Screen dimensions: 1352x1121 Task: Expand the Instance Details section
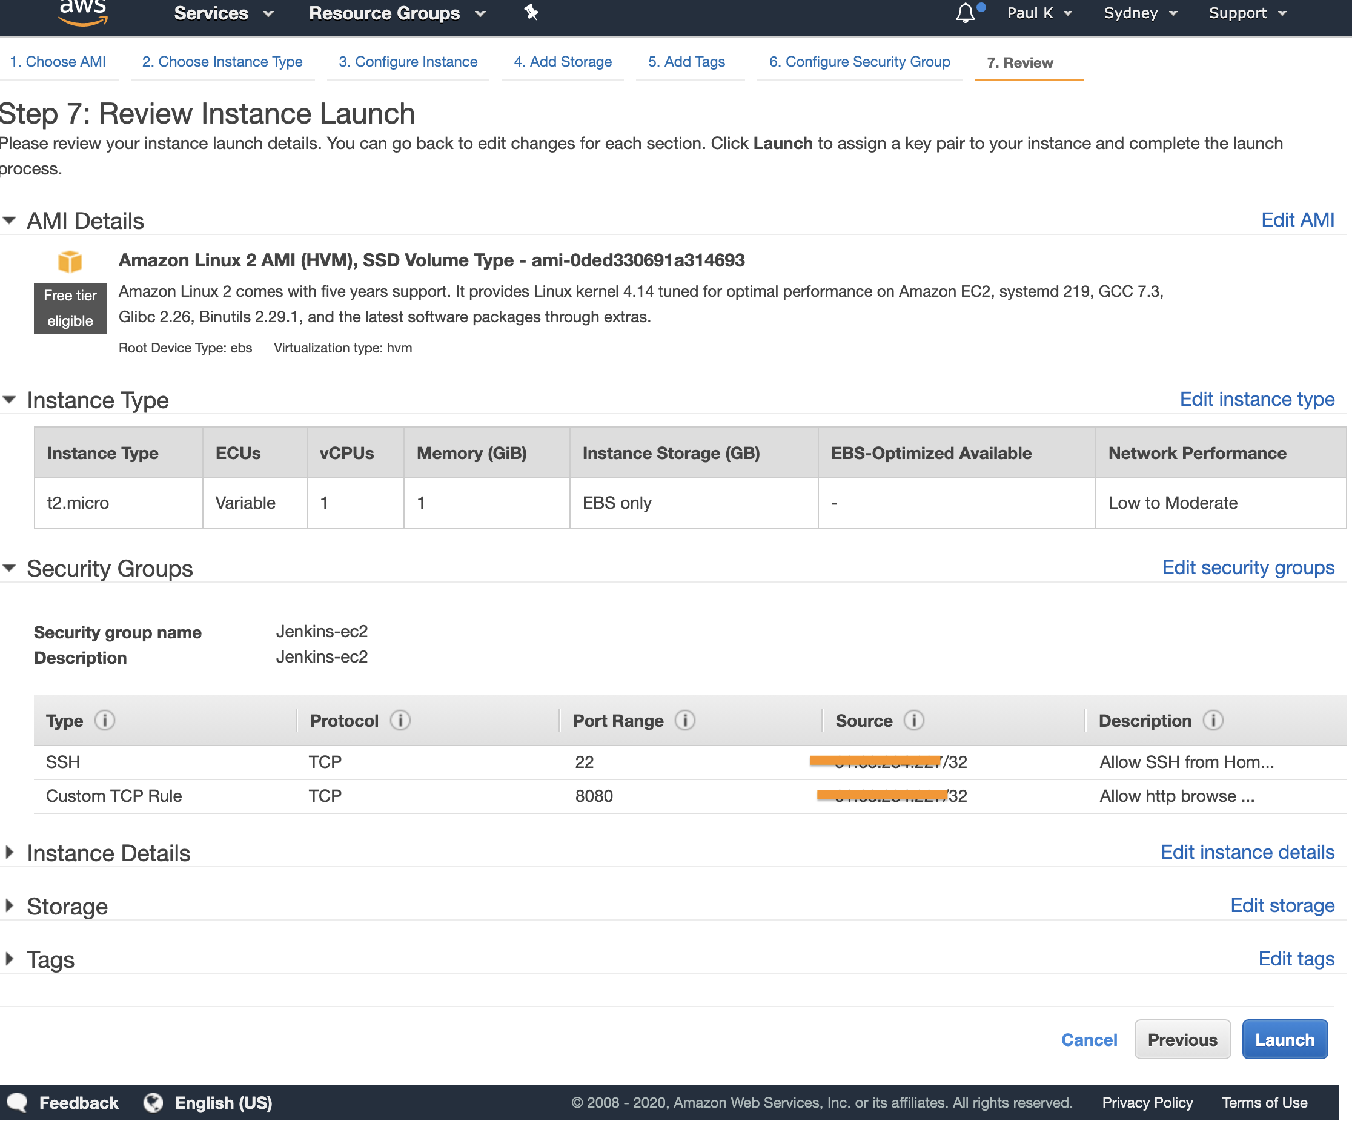10,853
